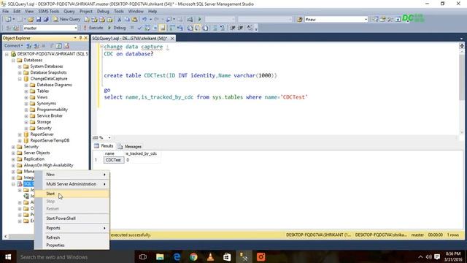
Task: Click the wrench Properties icon right of #new box
Action: point(390,20)
